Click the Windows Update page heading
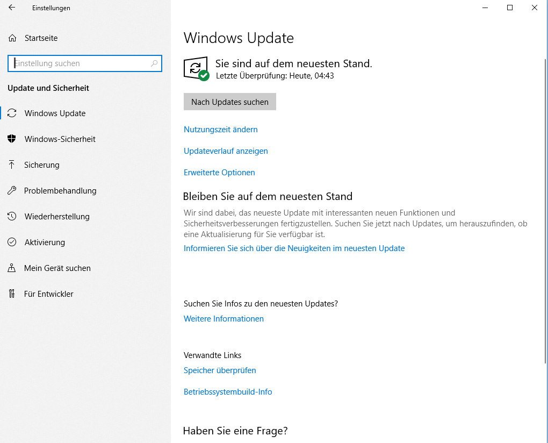Viewport: 548px width, 443px height. point(239,38)
